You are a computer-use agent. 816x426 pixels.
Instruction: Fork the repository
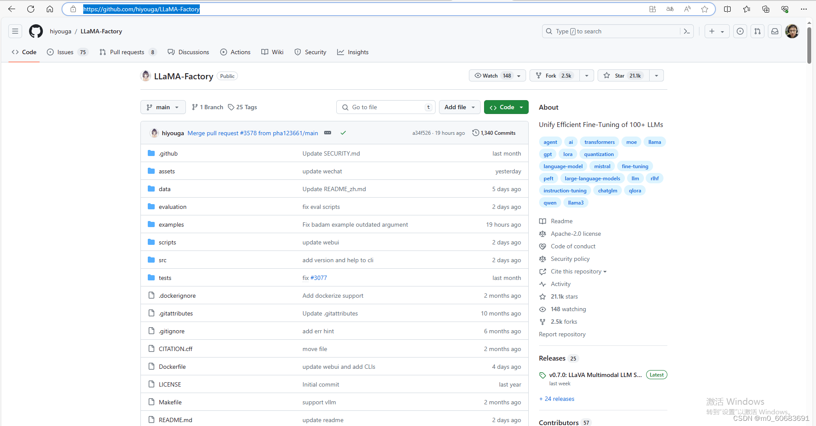[555, 75]
